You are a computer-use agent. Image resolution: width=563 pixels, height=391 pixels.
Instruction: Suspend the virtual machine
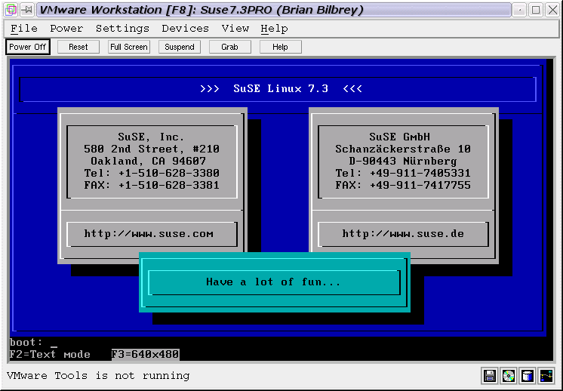click(179, 47)
